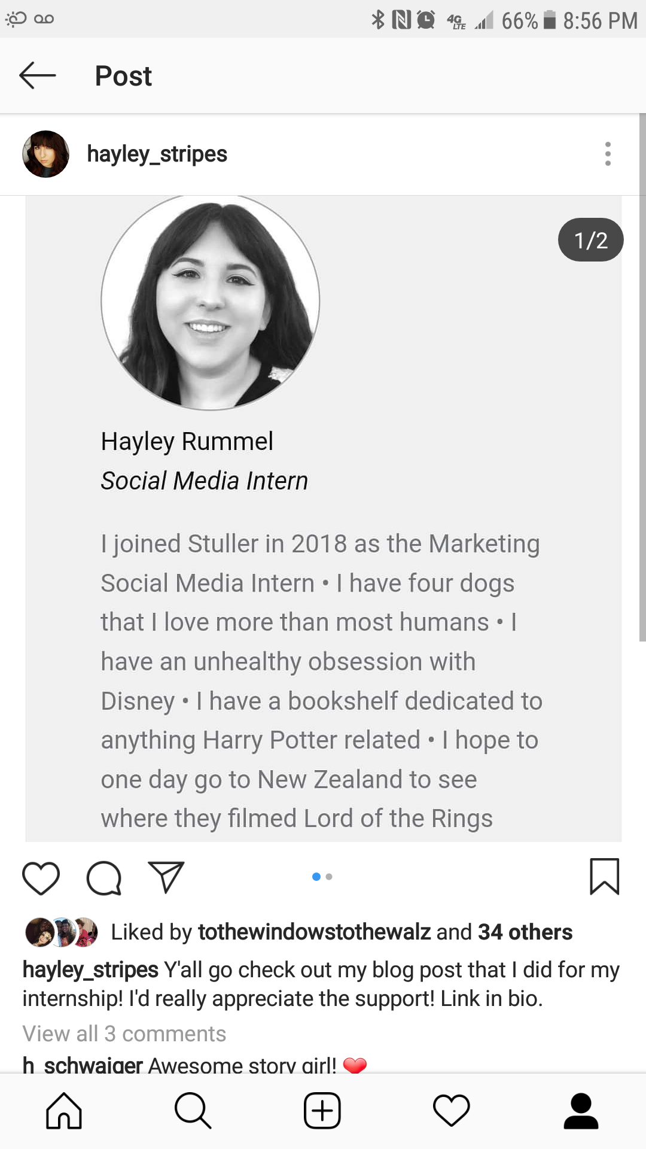
Task: Tap the h_schwaiger commenter username
Action: [83, 1065]
